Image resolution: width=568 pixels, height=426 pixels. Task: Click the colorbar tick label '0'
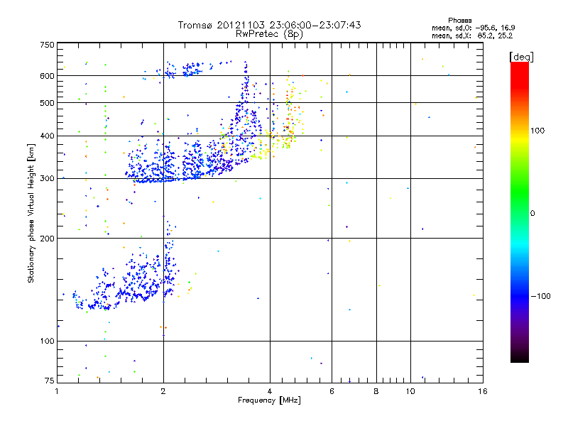pos(532,214)
